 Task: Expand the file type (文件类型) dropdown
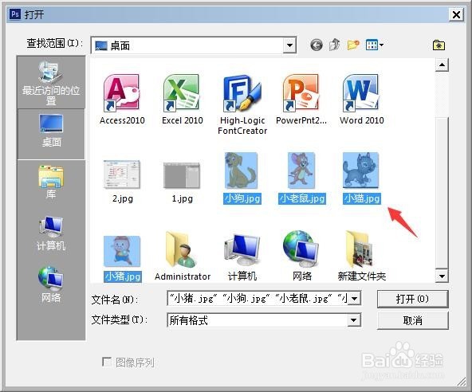point(354,320)
